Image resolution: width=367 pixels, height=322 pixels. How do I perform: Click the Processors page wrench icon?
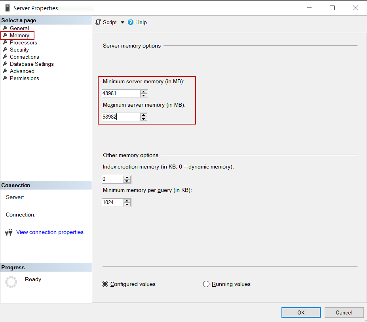pos(5,42)
